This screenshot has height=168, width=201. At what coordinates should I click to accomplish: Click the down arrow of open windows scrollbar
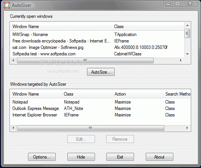[187, 54]
